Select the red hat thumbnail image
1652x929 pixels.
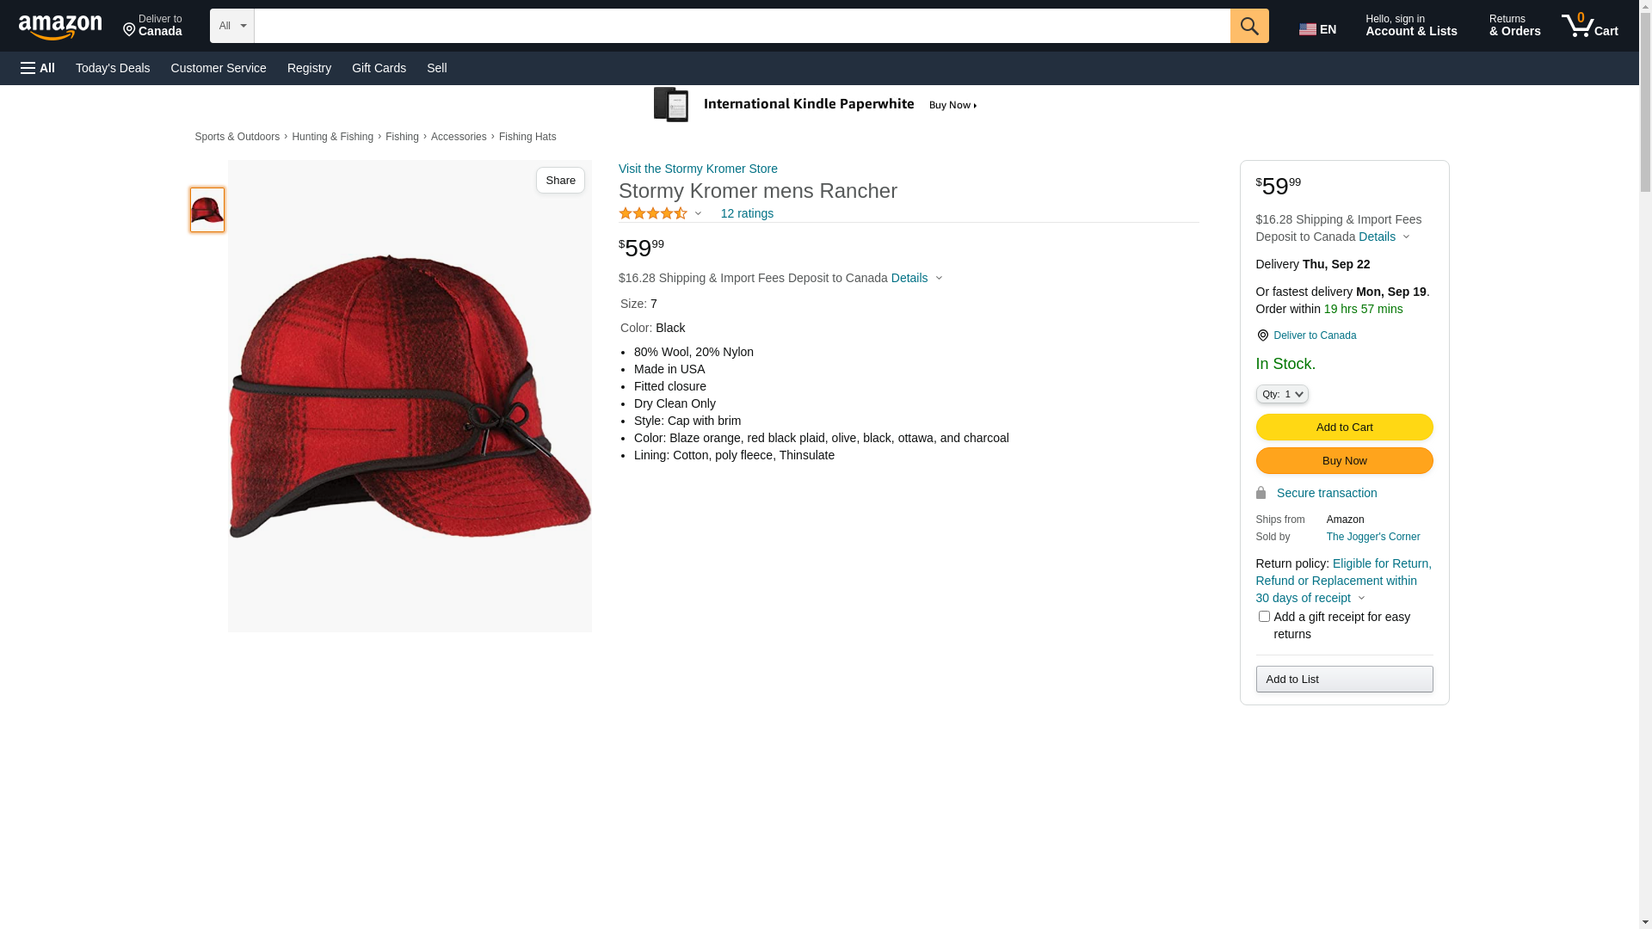(207, 210)
